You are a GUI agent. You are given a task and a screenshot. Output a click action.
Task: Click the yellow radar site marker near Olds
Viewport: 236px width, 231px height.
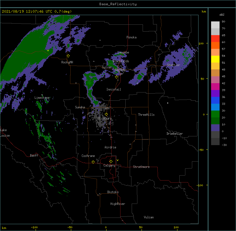click(x=106, y=114)
